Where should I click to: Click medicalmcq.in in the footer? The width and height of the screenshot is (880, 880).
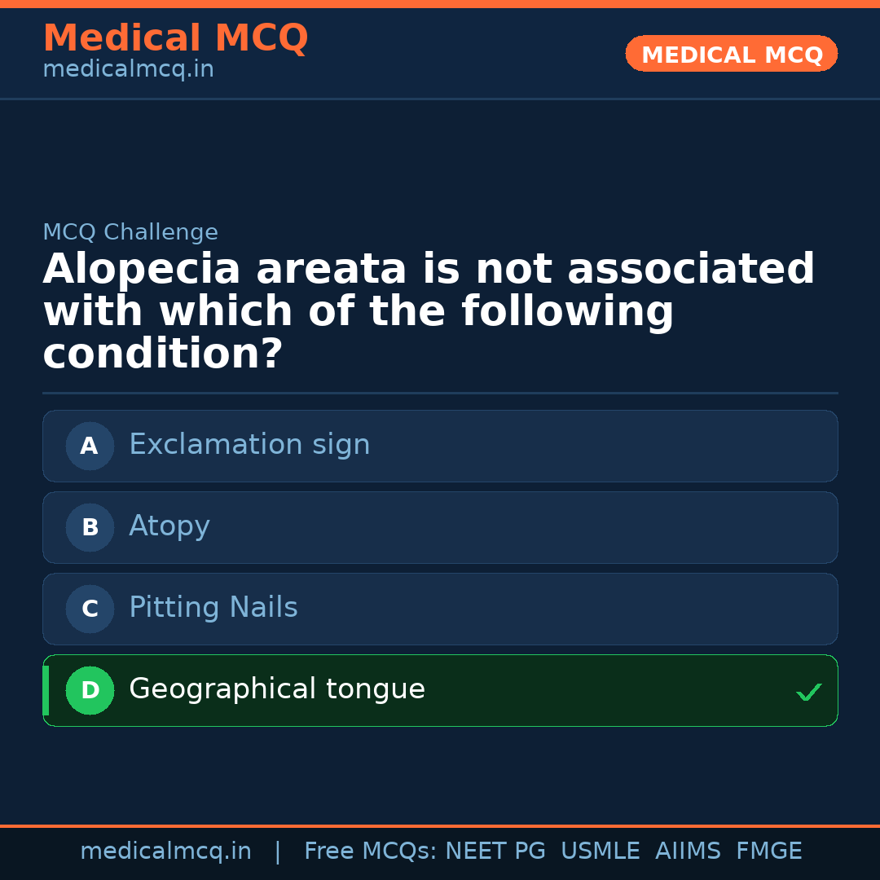pyautogui.click(x=166, y=850)
